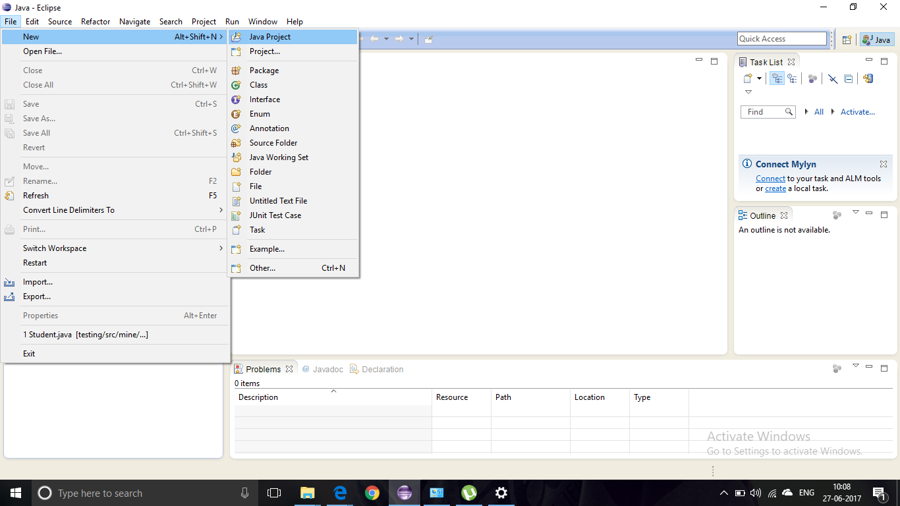
Task: Click the Annotation icon in New submenu
Action: tap(236, 128)
